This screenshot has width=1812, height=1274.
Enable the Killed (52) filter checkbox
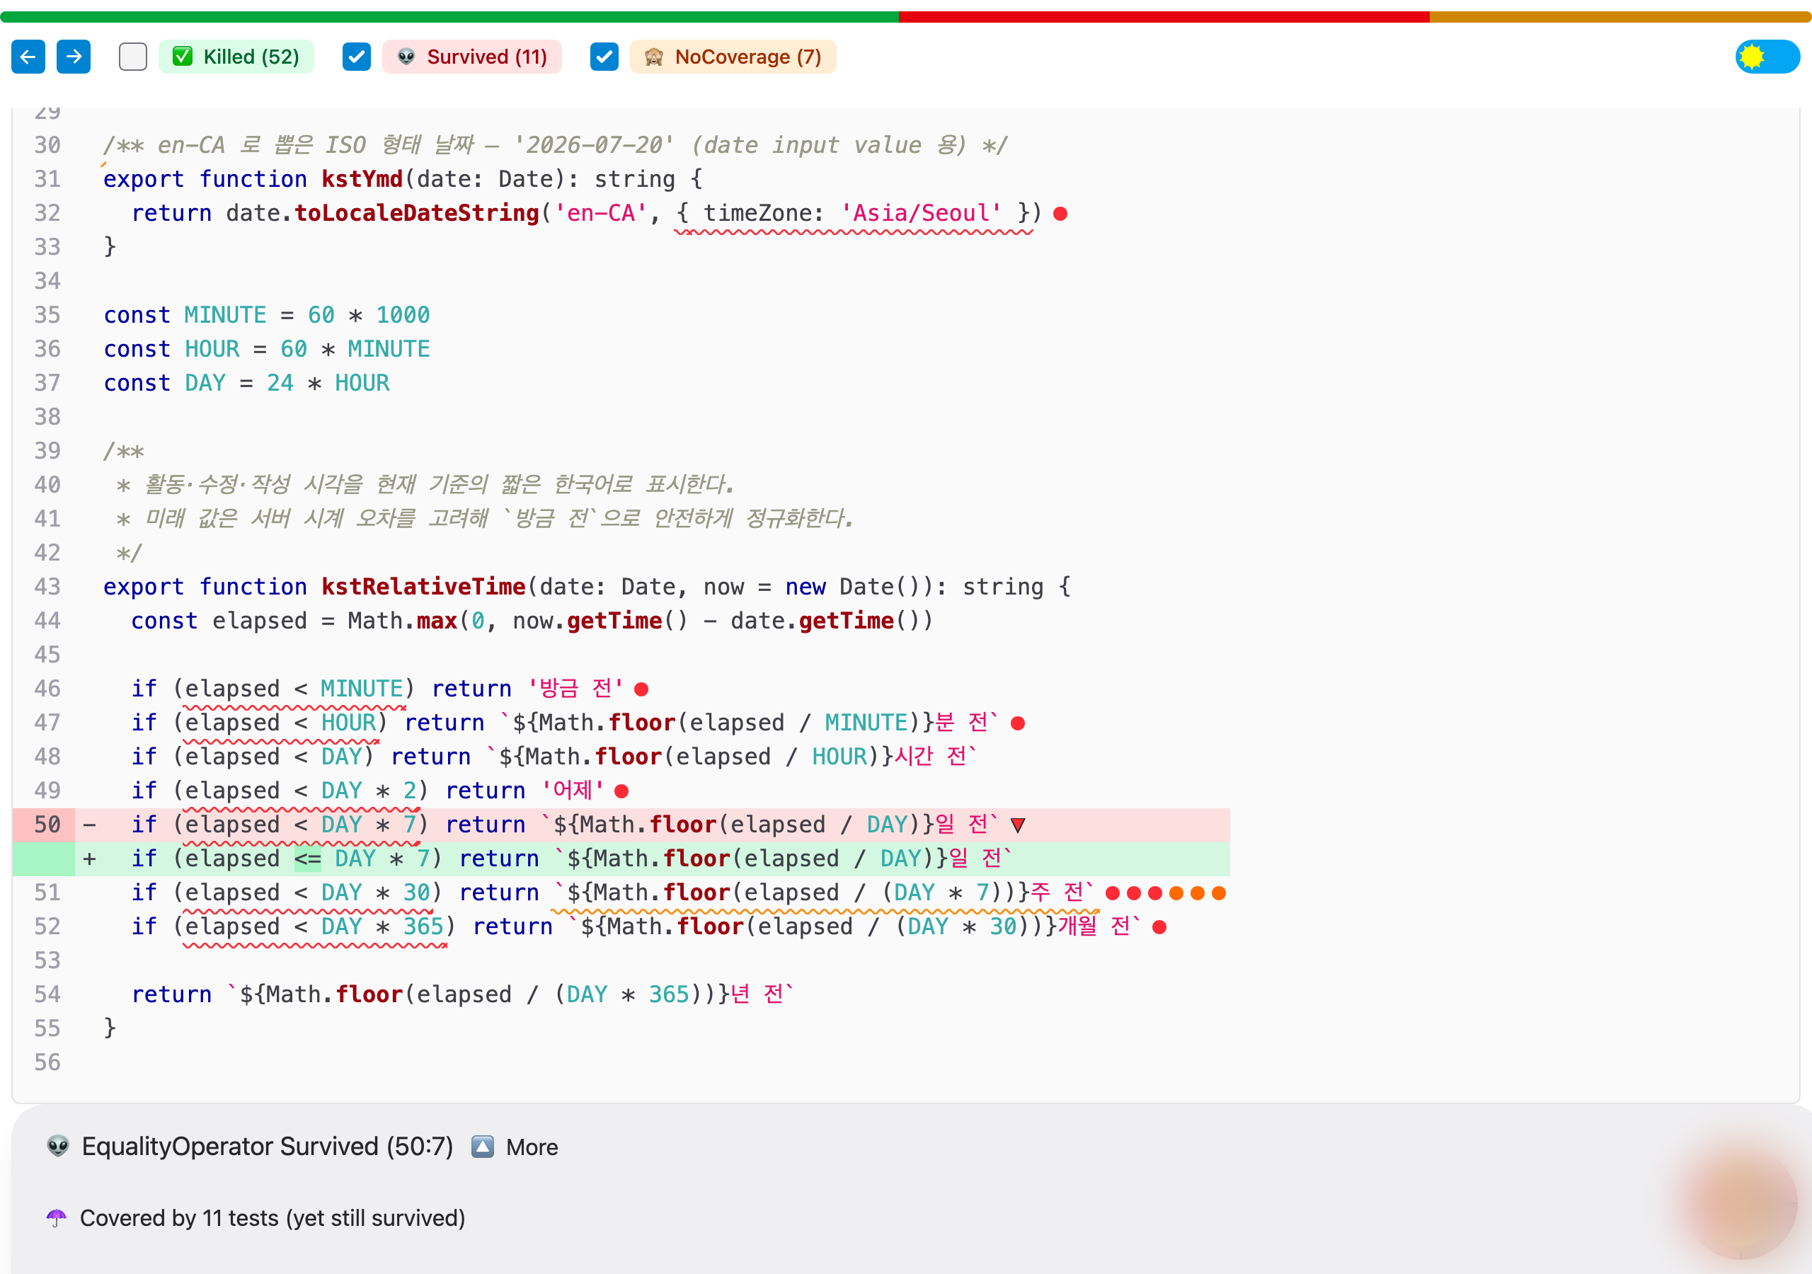pos(132,56)
